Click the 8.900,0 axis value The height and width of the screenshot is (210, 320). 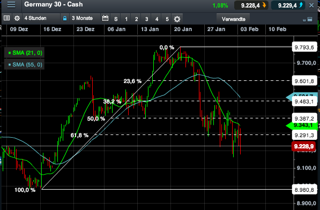[x=307, y=203]
